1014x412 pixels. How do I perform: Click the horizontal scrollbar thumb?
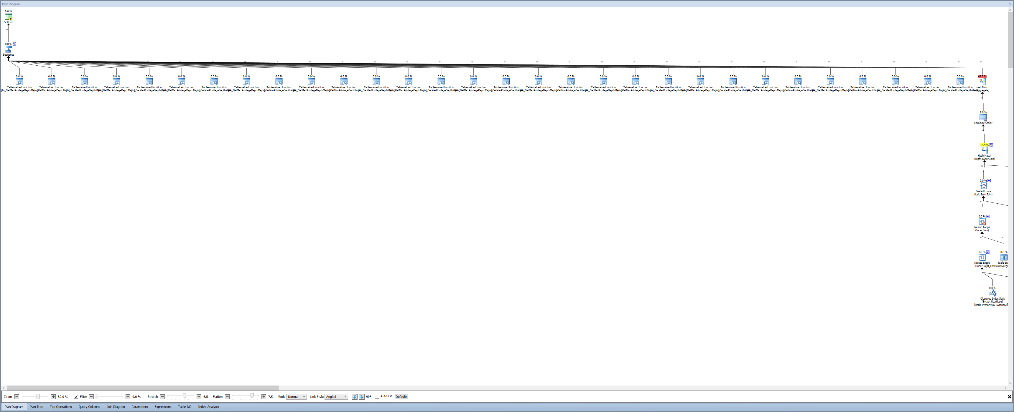click(142, 388)
